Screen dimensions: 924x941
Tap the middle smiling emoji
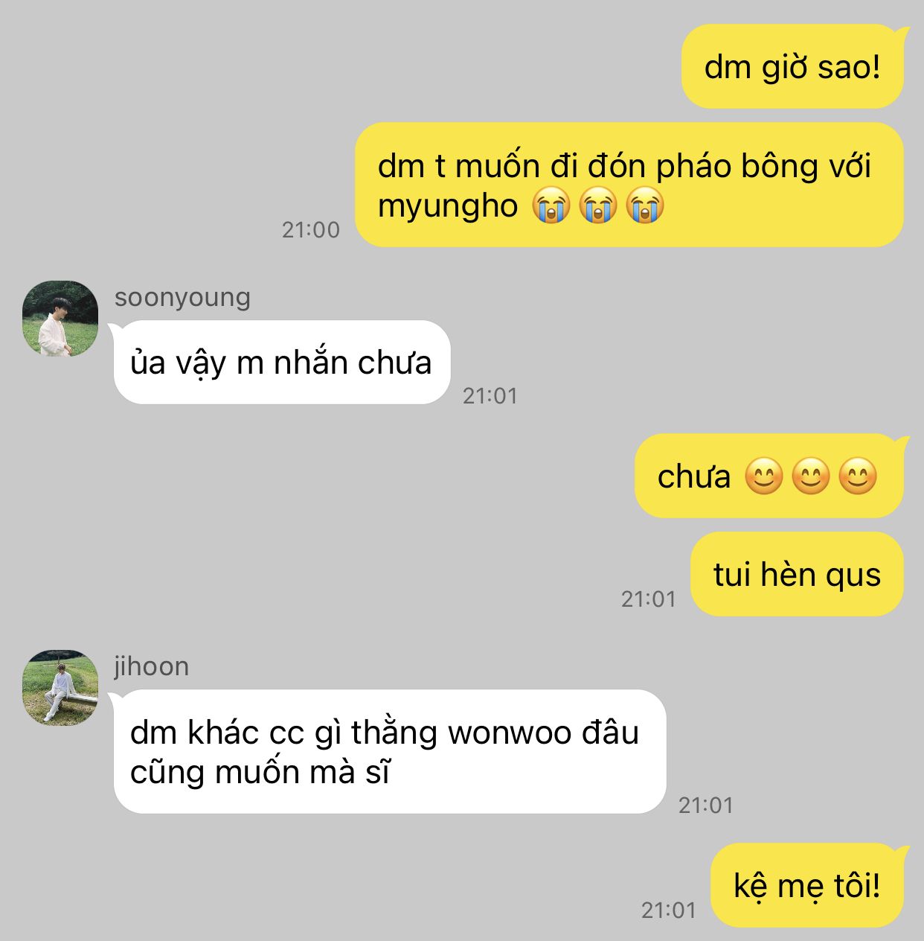pos(811,476)
